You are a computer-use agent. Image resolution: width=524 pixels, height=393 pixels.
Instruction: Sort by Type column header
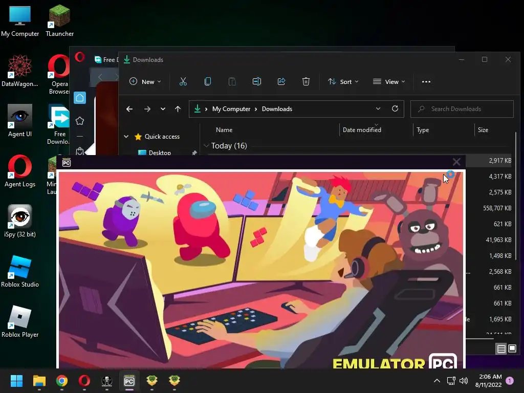(x=423, y=130)
